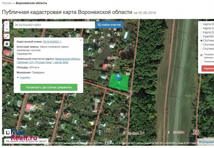Close the parcel info popup
This screenshot has height=148, width=214.
(81, 40)
